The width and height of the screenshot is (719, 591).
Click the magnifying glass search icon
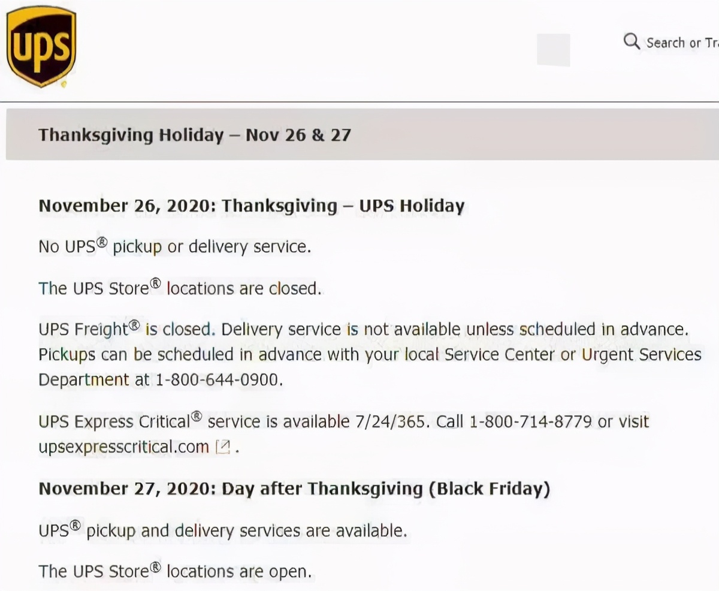[x=631, y=42]
